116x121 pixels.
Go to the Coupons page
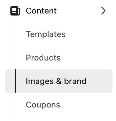pyautogui.click(x=43, y=105)
